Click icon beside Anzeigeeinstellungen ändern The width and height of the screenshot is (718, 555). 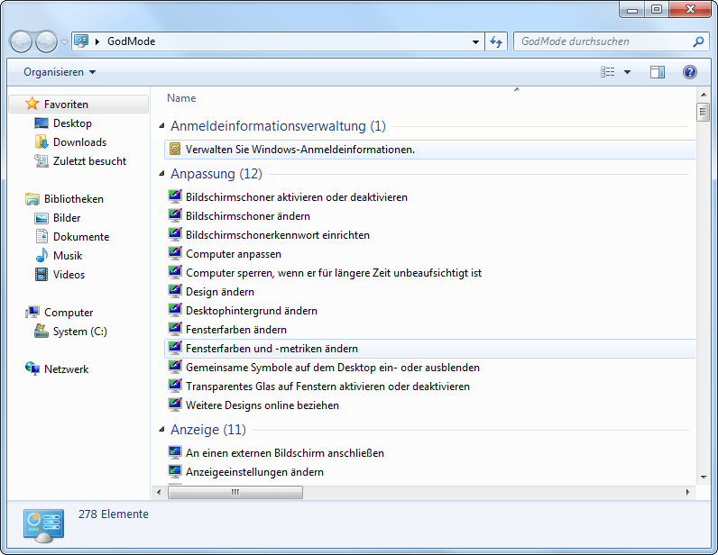click(175, 471)
